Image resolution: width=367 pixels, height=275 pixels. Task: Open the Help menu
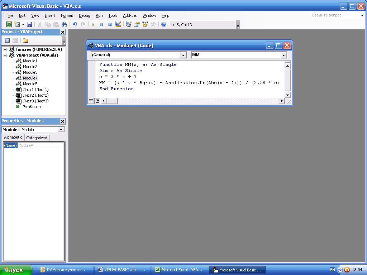[166, 15]
